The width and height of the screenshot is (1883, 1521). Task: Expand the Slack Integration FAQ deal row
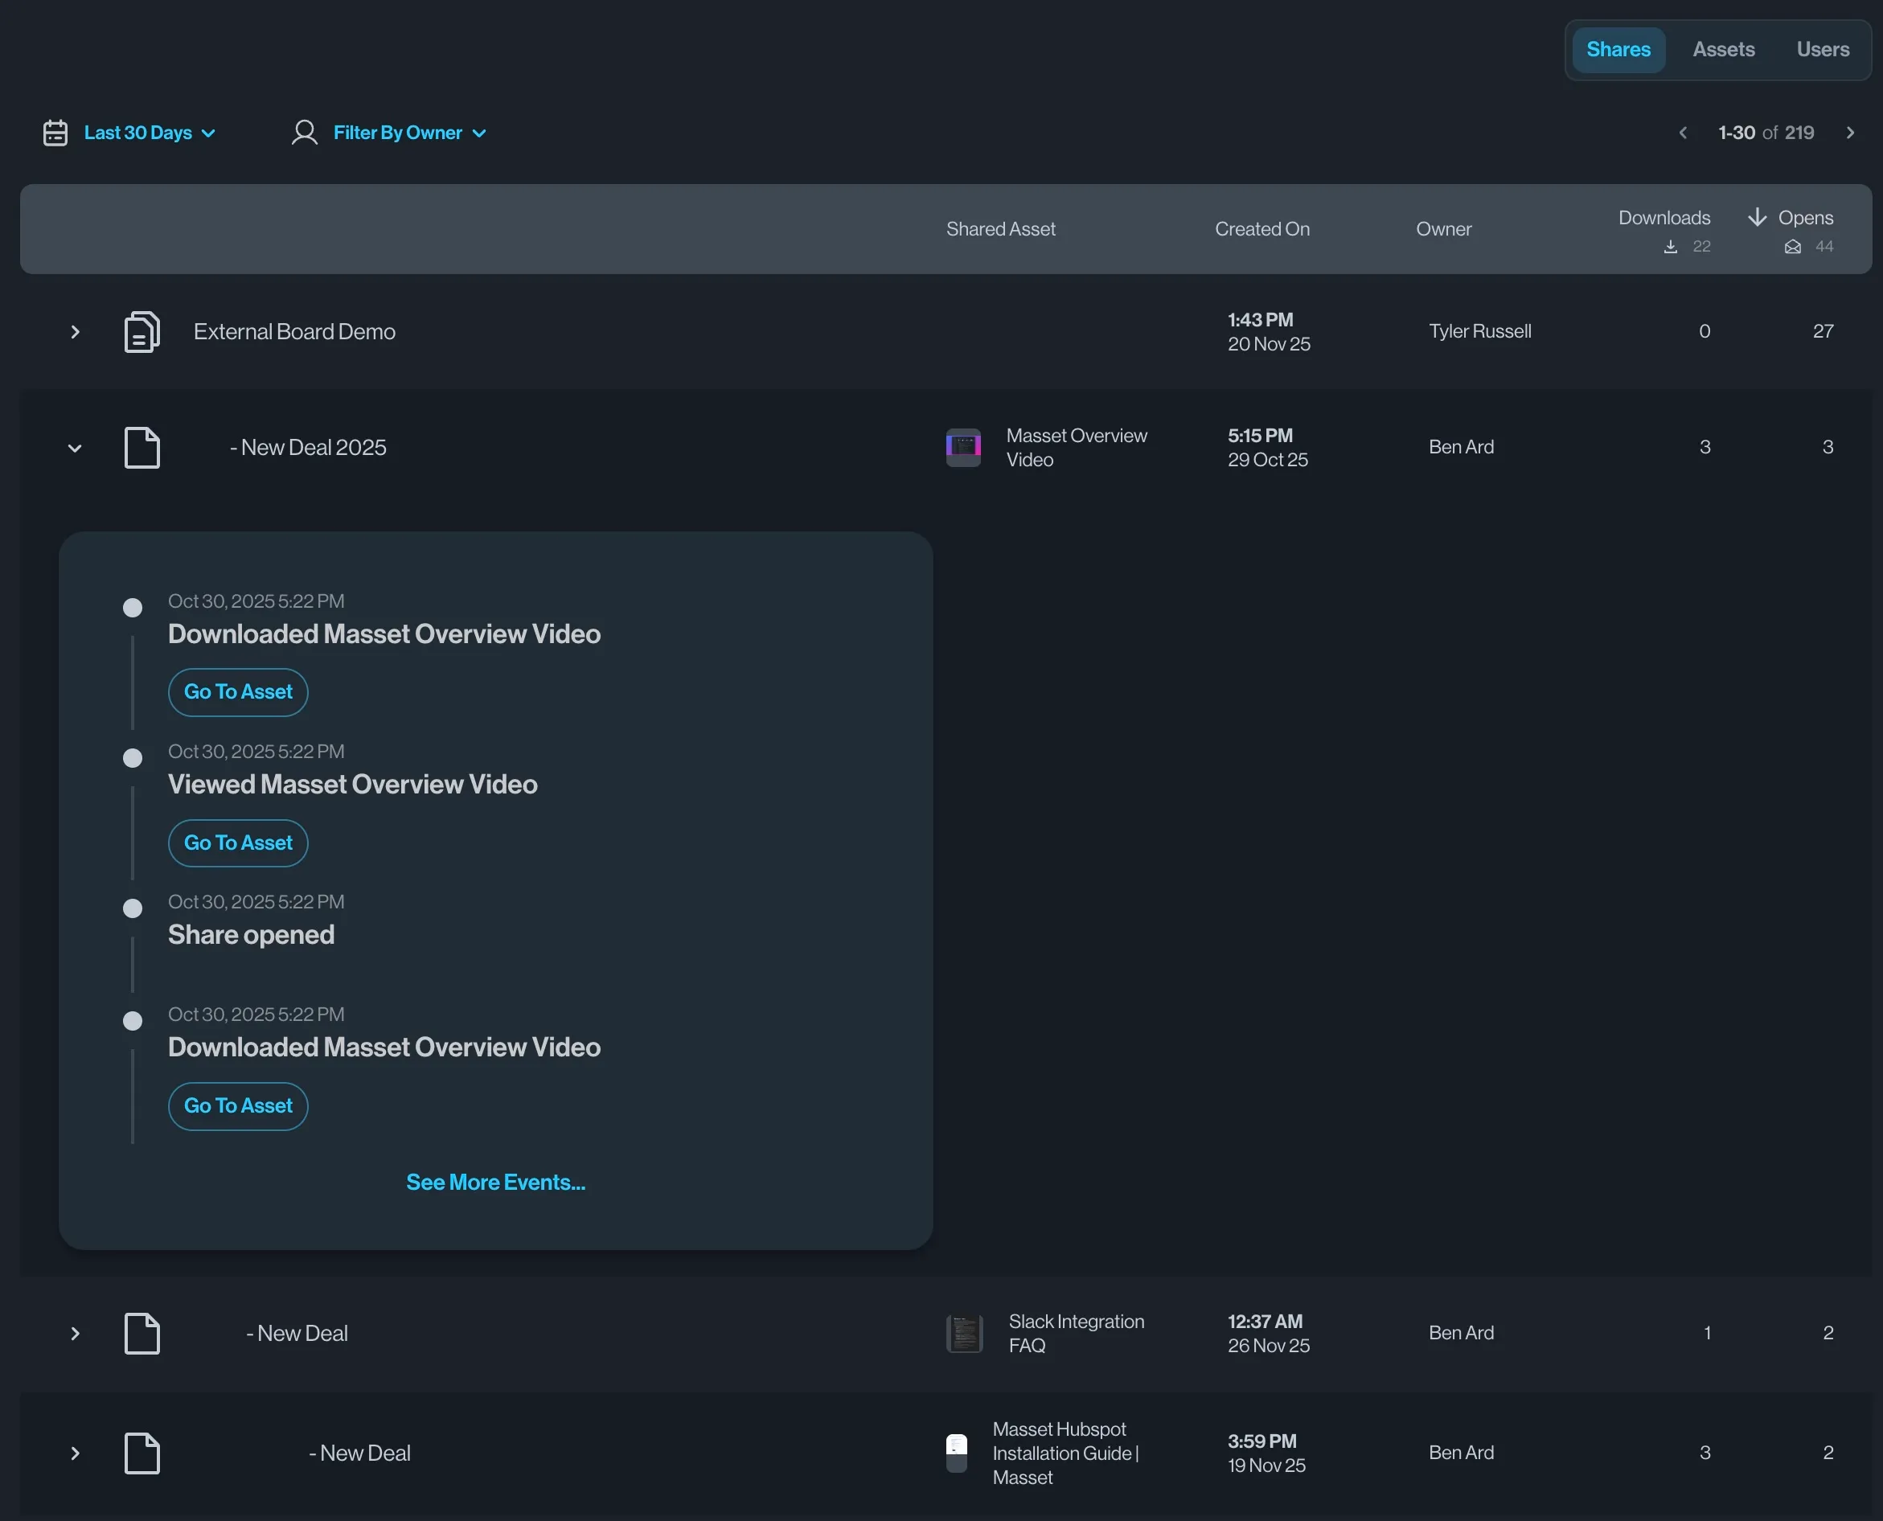76,1334
